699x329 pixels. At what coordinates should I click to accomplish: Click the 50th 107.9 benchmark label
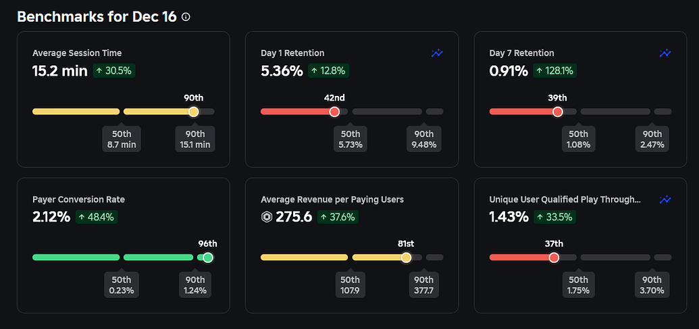pos(350,285)
